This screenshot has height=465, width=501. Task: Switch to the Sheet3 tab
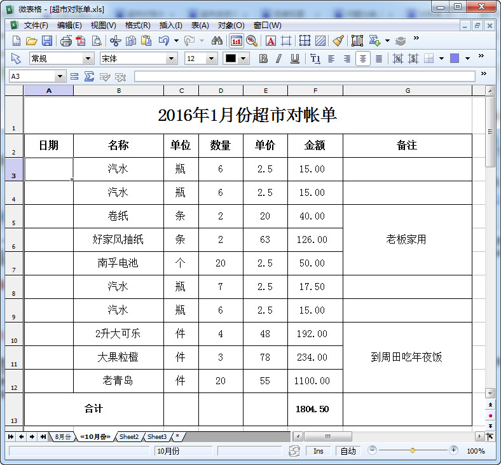click(157, 436)
